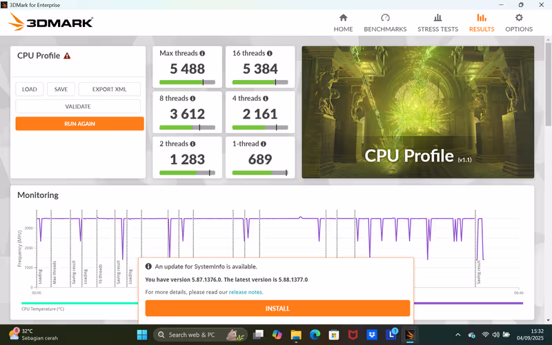552x345 pixels.
Task: Click the 4 threads info icon
Action: [265, 99]
